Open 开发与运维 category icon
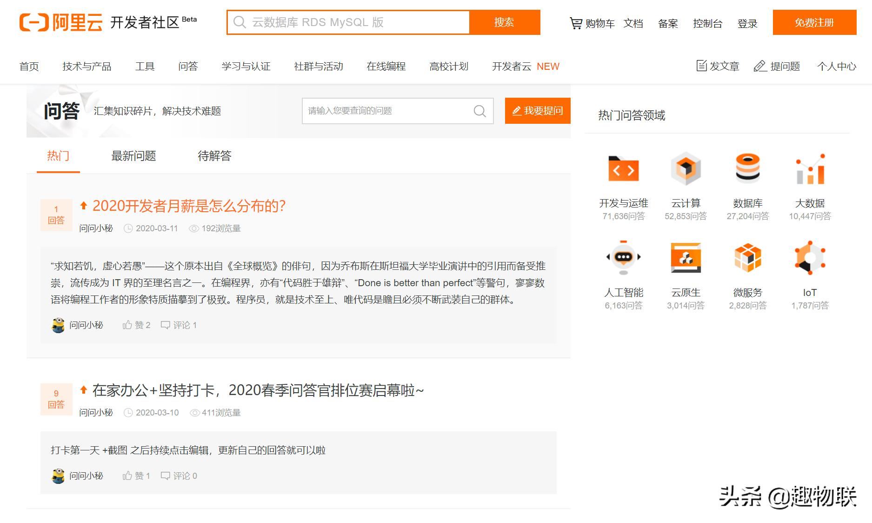 (x=624, y=169)
